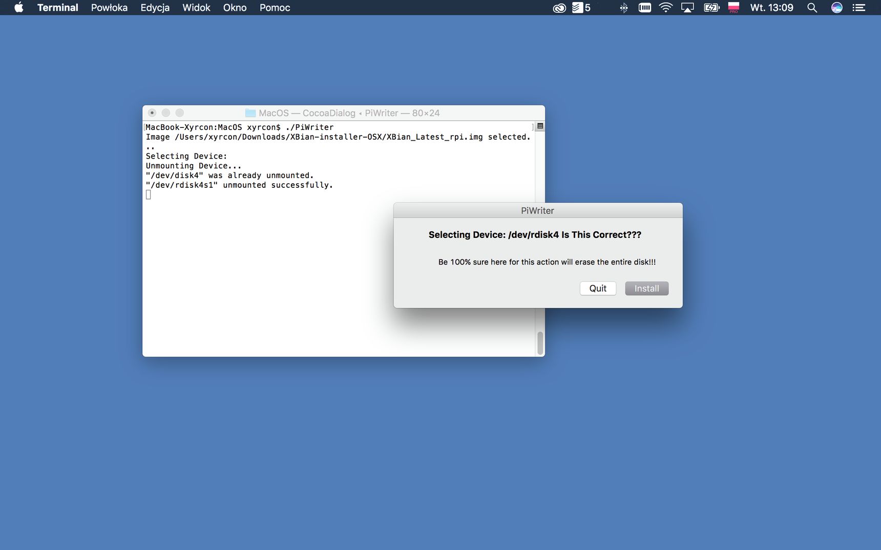Click the battery charging status icon
Image resolution: width=881 pixels, height=550 pixels.
(711, 8)
